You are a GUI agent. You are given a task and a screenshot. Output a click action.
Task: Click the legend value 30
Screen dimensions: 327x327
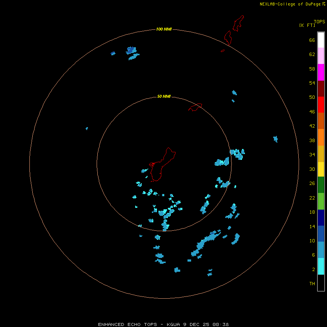312,169
